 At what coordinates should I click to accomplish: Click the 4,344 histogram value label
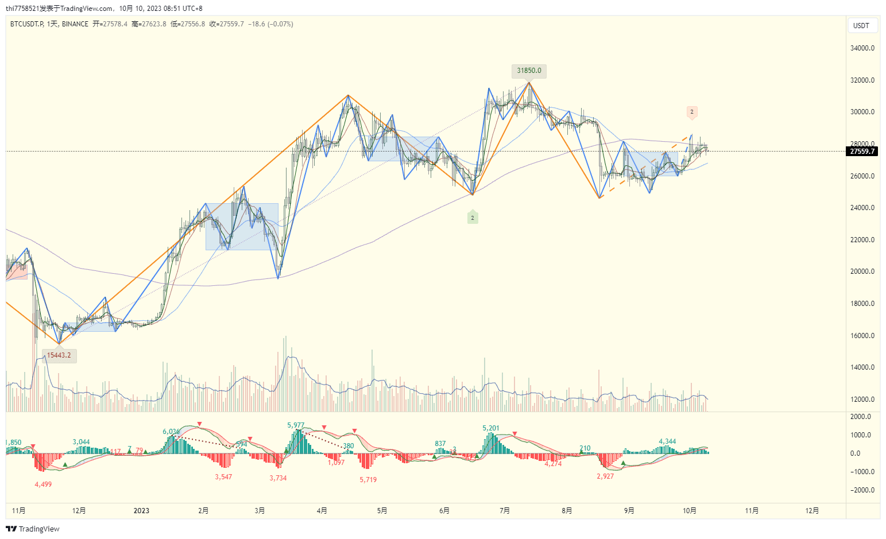click(x=667, y=442)
